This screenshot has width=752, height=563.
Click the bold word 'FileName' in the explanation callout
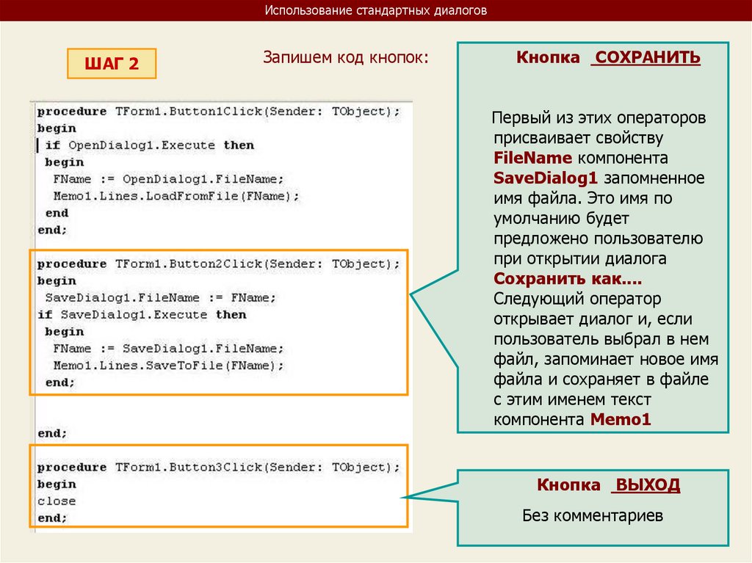pos(533,158)
